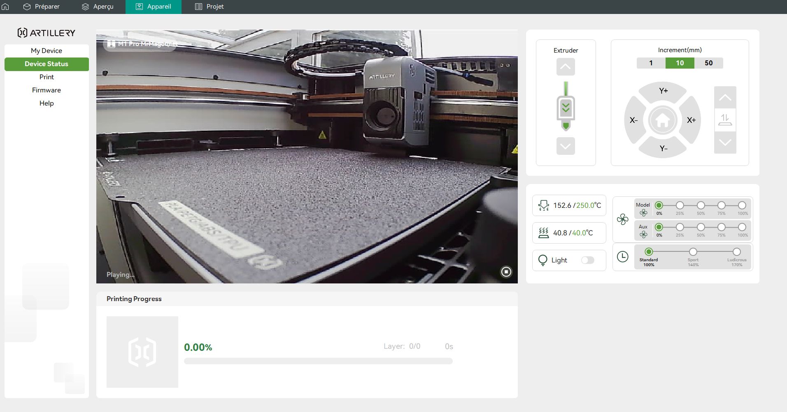Image resolution: width=787 pixels, height=412 pixels.
Task: Click the light bulb icon
Action: point(543,260)
